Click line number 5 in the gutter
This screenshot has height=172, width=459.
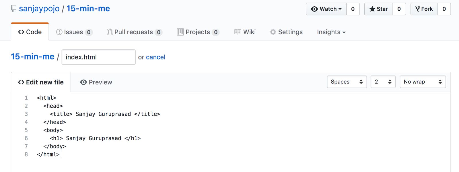click(x=26, y=130)
